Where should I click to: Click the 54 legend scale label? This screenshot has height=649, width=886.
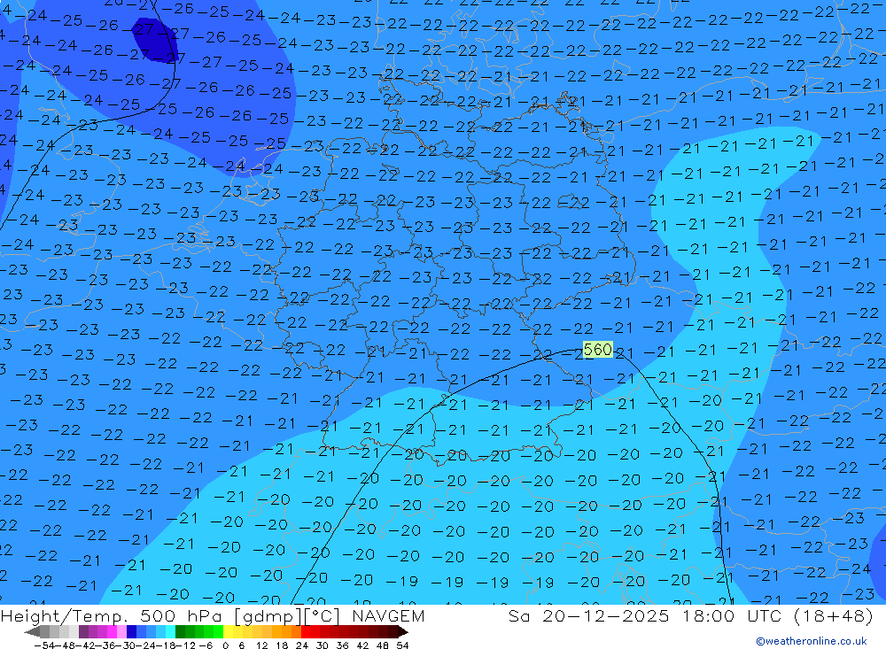click(402, 645)
